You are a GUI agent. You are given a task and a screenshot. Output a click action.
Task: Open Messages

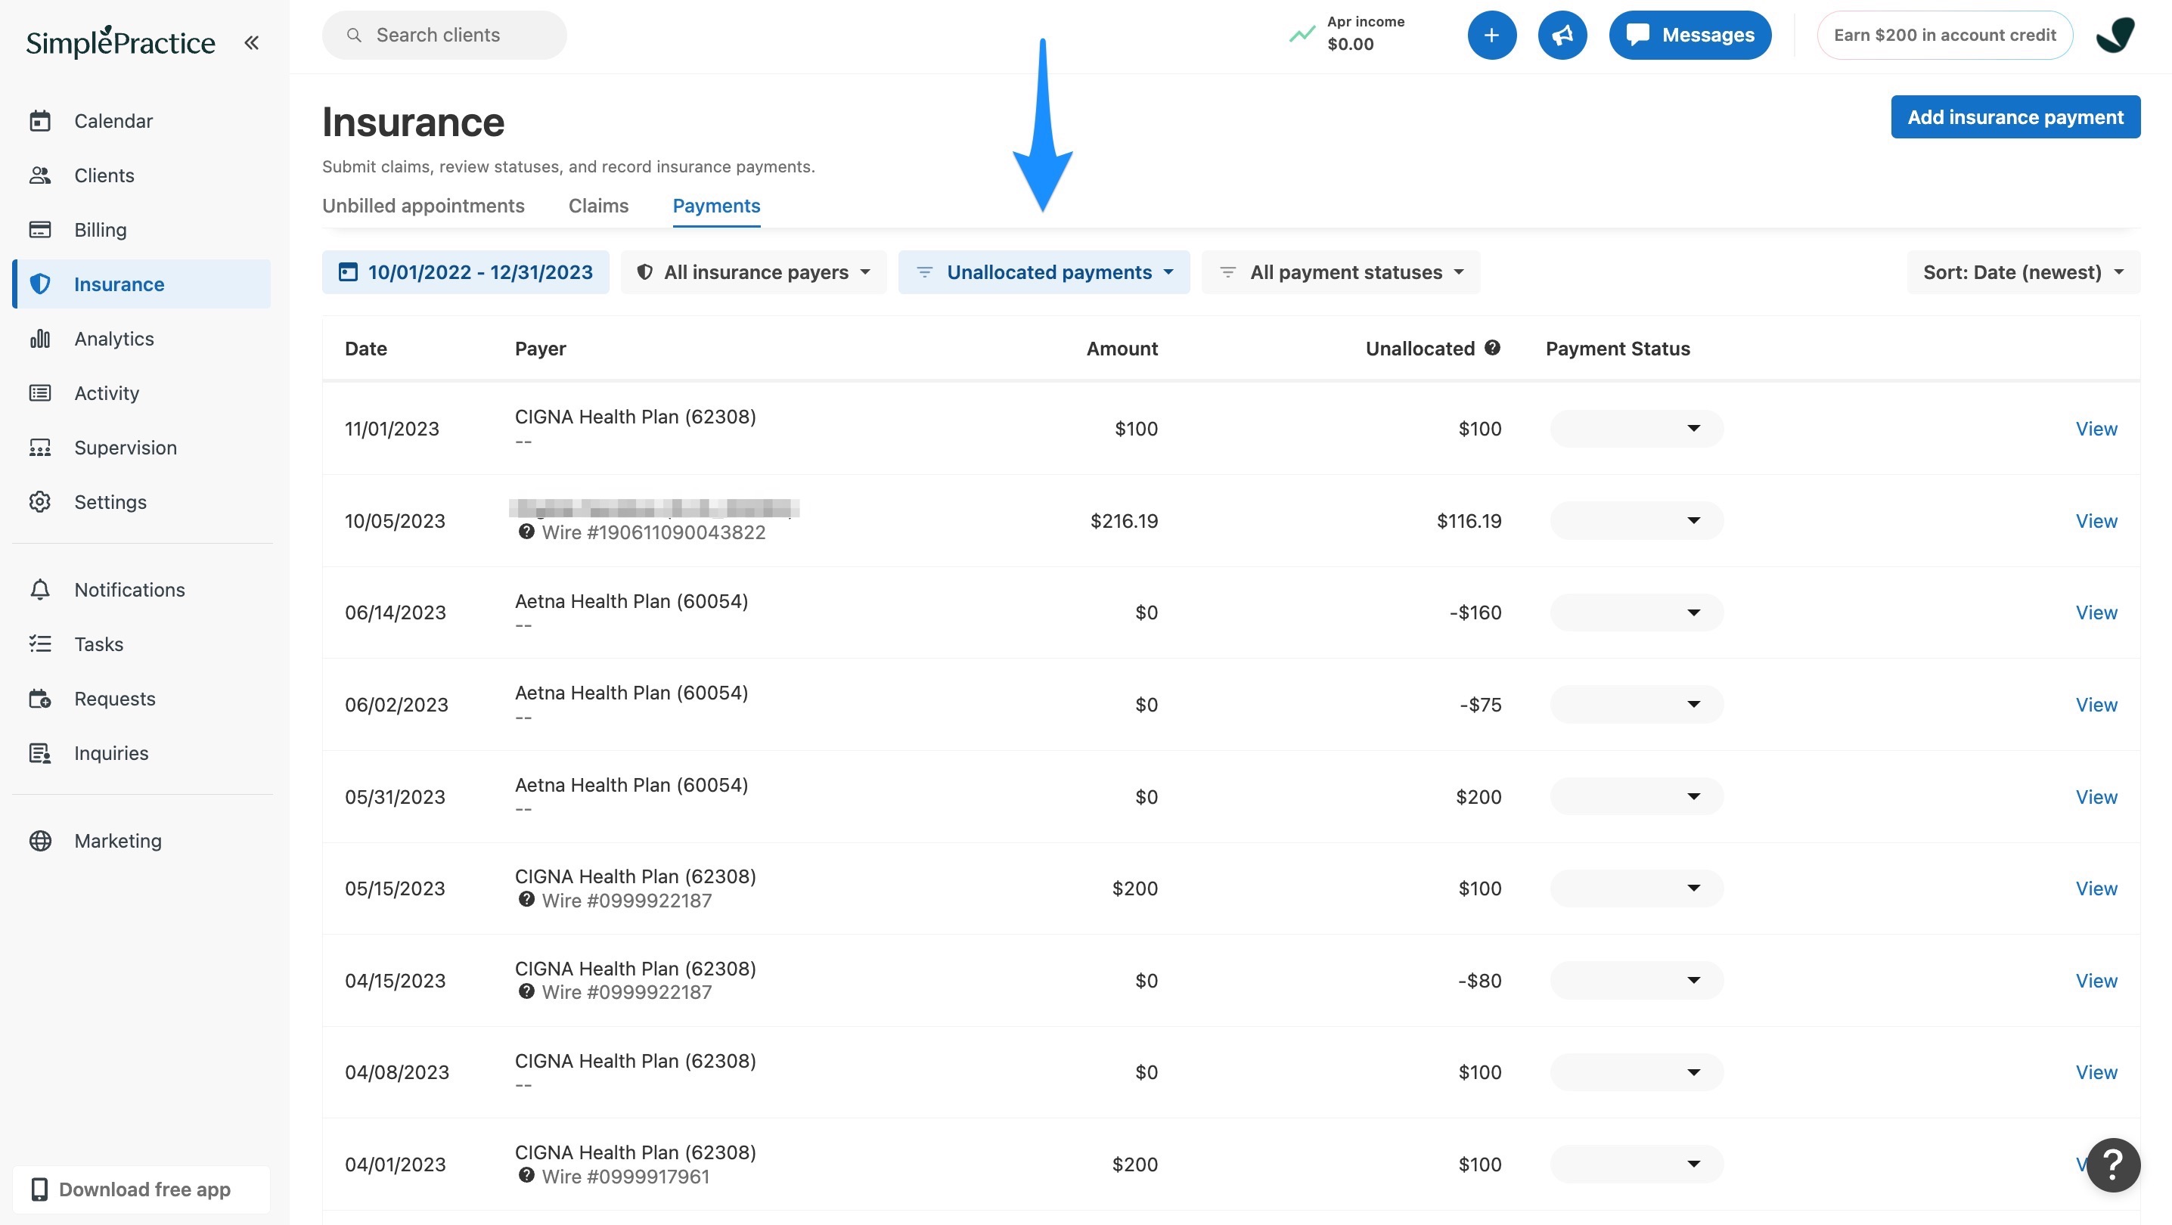coord(1690,36)
